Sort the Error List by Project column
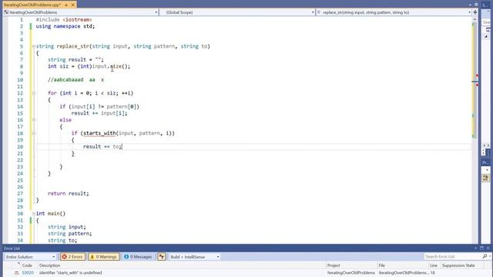 [x=334, y=265]
